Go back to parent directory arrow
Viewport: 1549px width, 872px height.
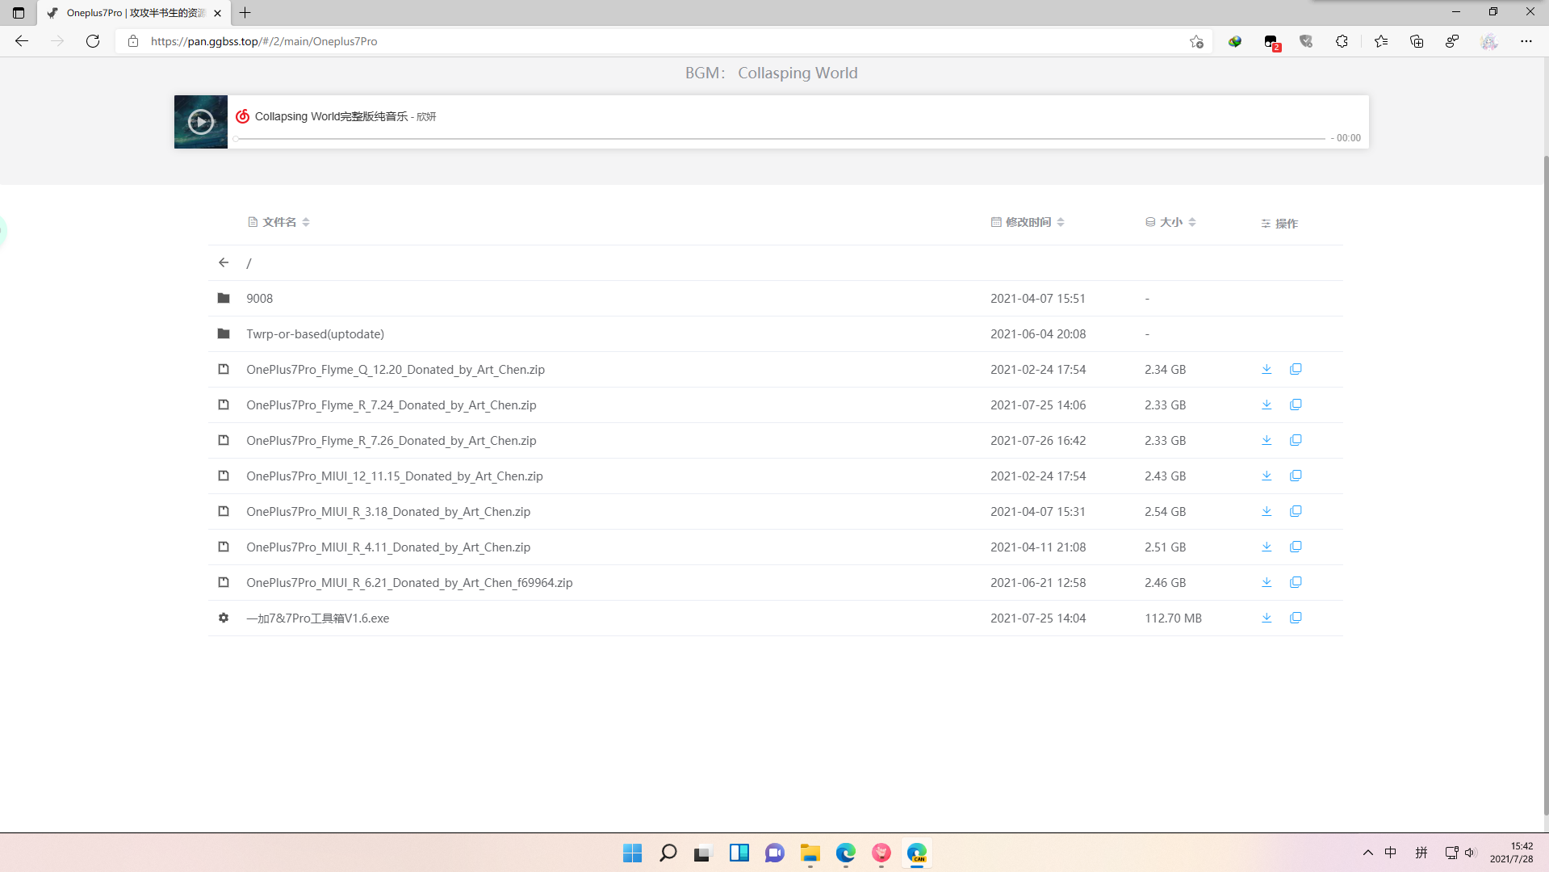pyautogui.click(x=224, y=262)
